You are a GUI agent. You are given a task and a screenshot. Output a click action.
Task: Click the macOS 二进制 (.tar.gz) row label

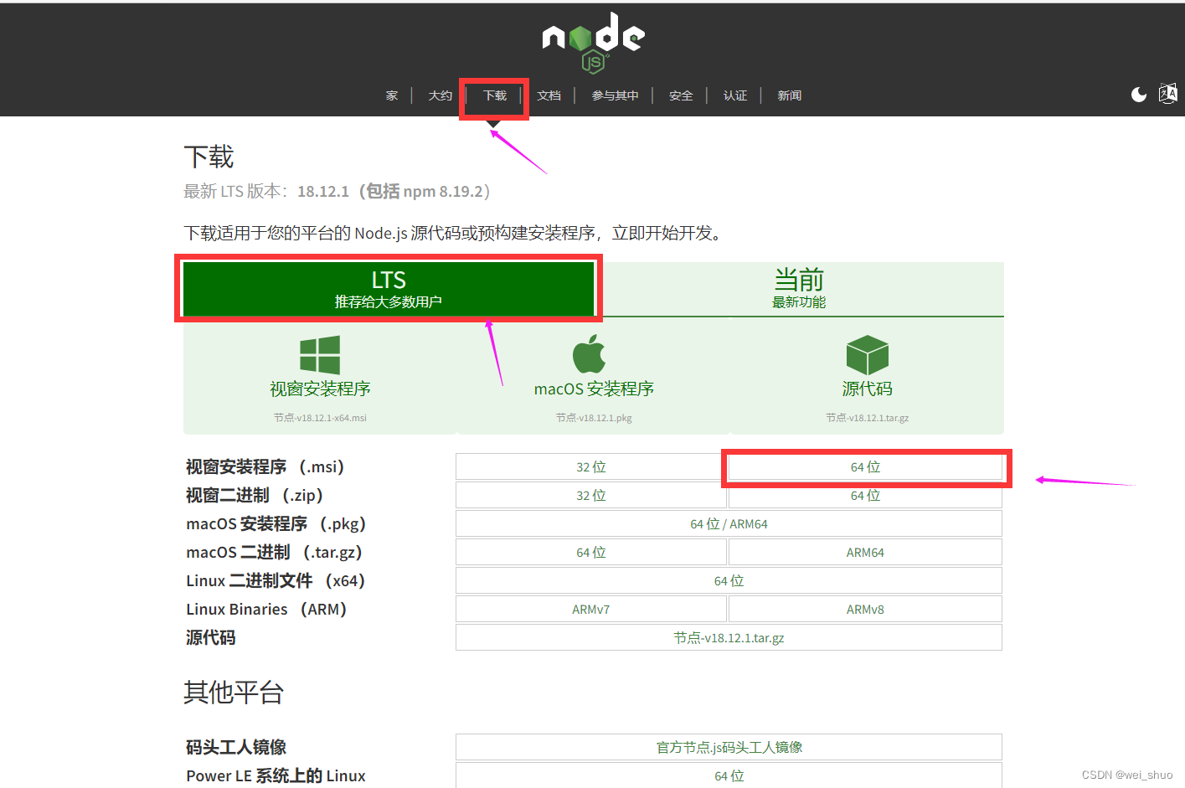(x=274, y=553)
